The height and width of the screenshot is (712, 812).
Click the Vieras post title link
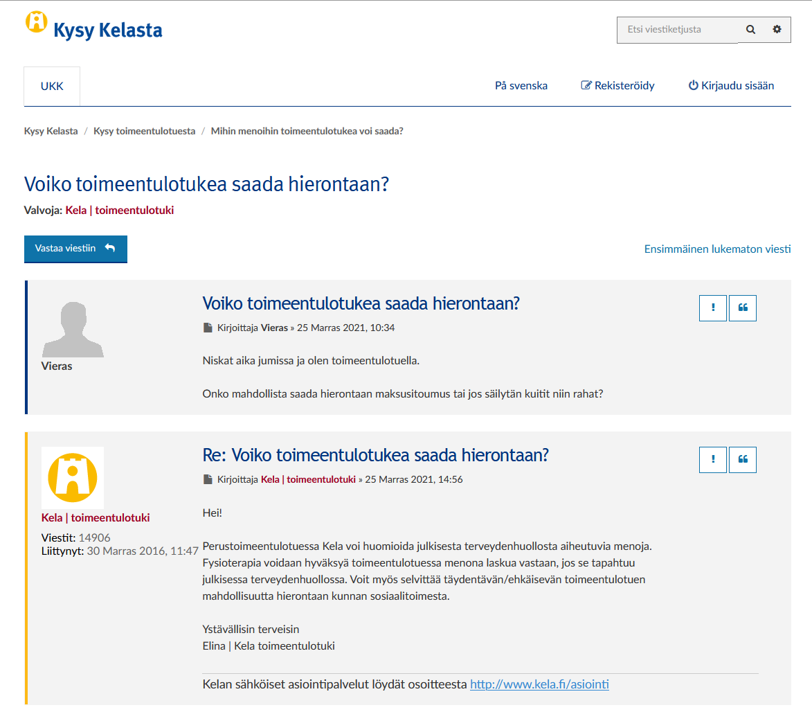pyautogui.click(x=361, y=303)
